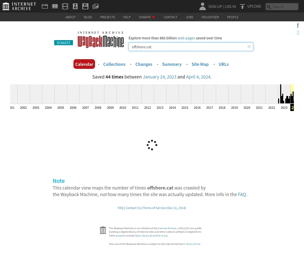The height and width of the screenshot is (254, 304).
Task: Open the Terms of Use link
Action: 193,244
